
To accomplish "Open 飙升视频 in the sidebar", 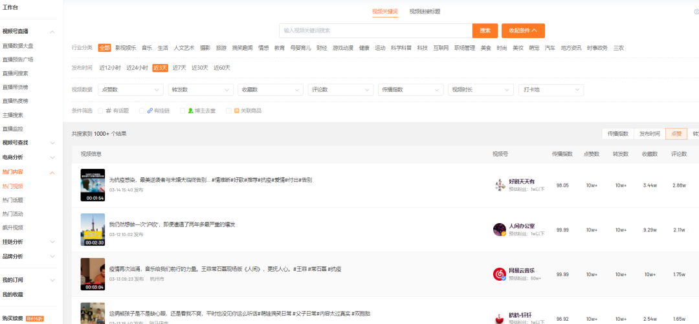I will 12,227.
